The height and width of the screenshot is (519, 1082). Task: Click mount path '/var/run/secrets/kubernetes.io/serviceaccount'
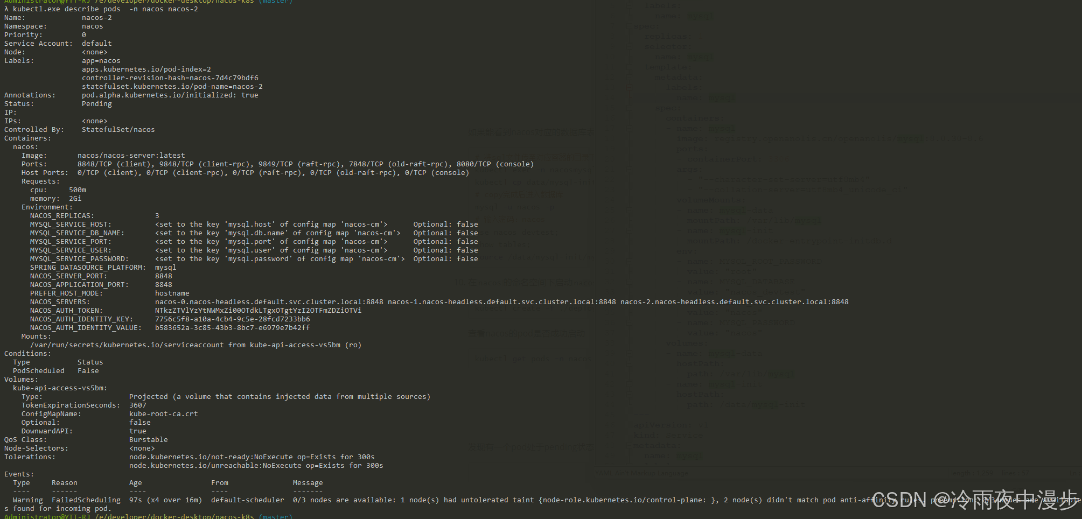127,345
